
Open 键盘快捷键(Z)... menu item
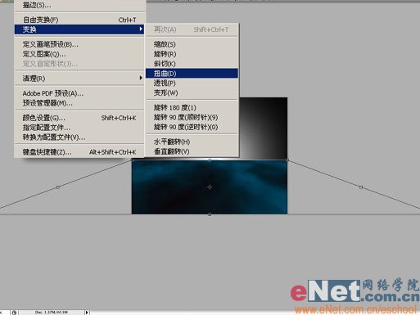tap(79, 152)
